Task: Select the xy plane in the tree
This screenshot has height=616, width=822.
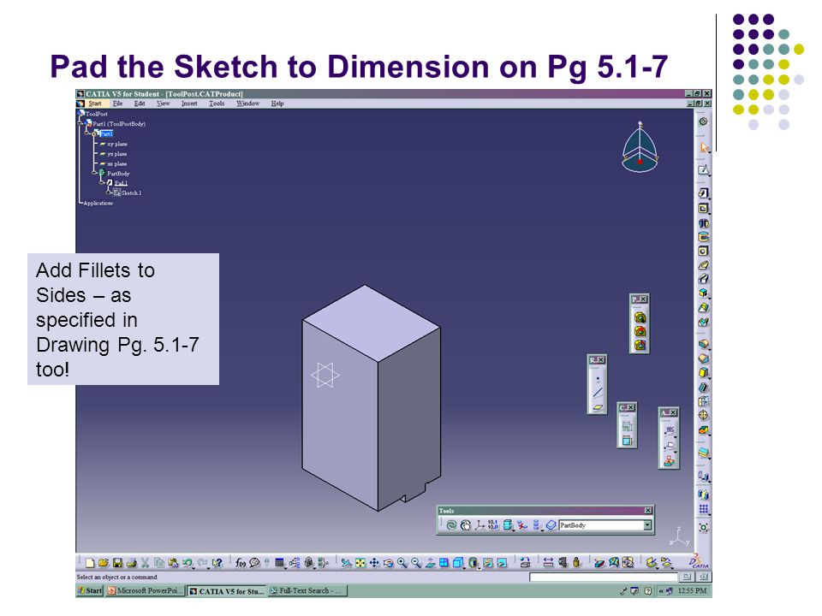Action: (x=117, y=144)
